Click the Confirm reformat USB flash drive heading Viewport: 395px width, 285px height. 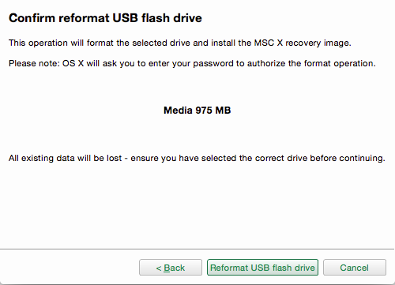point(105,18)
